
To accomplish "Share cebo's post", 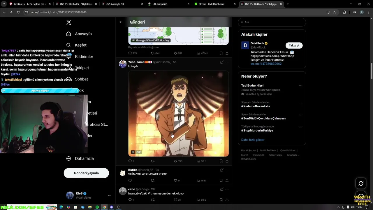I will (x=227, y=200).
